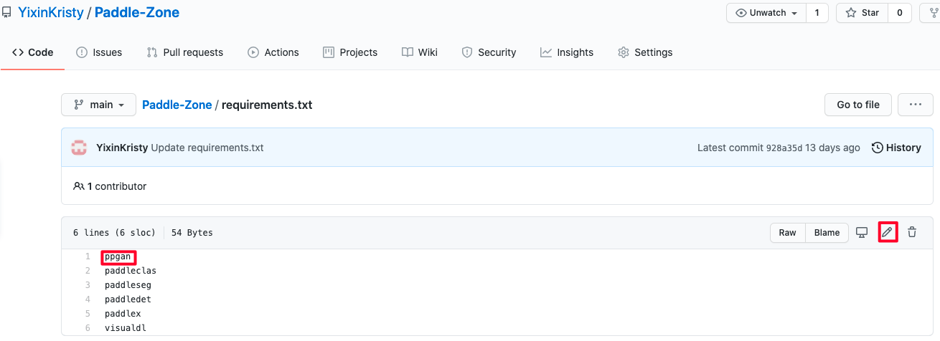Open the file History link
940x341 pixels.
click(896, 148)
